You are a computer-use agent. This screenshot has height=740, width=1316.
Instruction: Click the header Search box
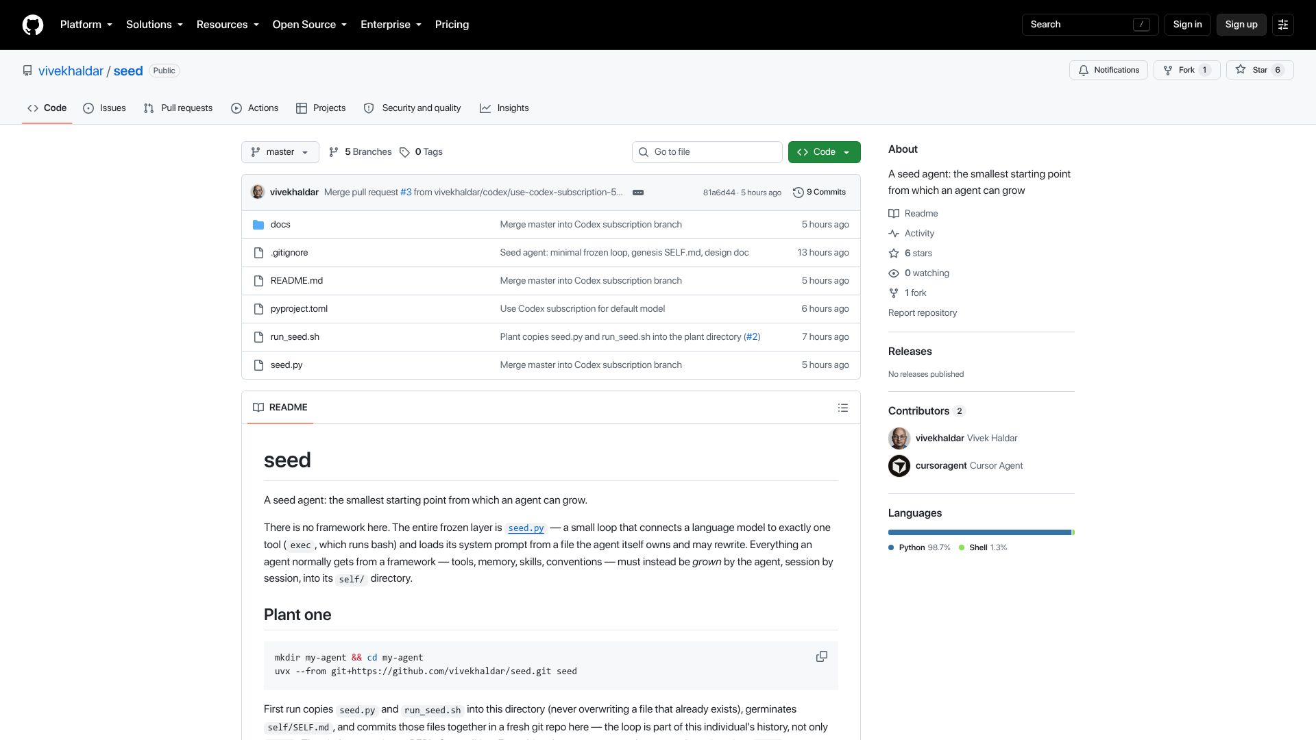click(1090, 25)
